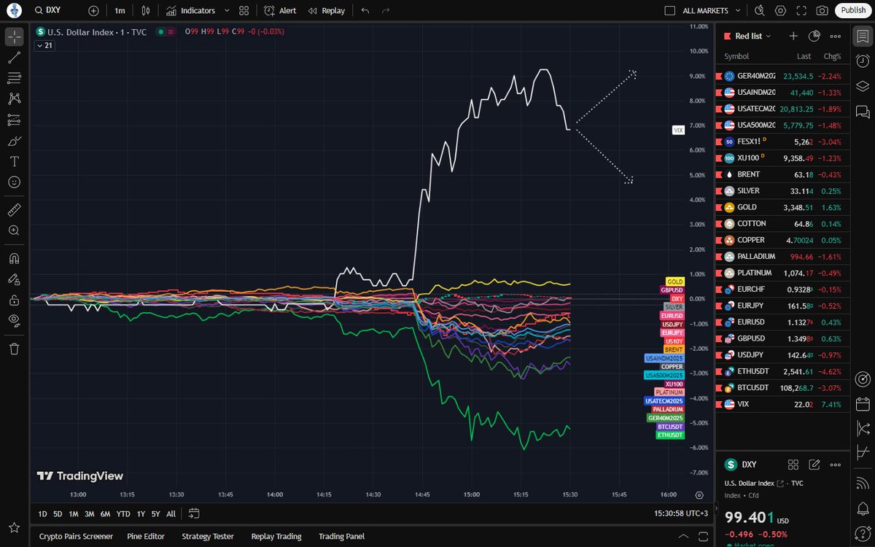Open favorites star at bottom left
875x547 pixels.
click(x=14, y=528)
